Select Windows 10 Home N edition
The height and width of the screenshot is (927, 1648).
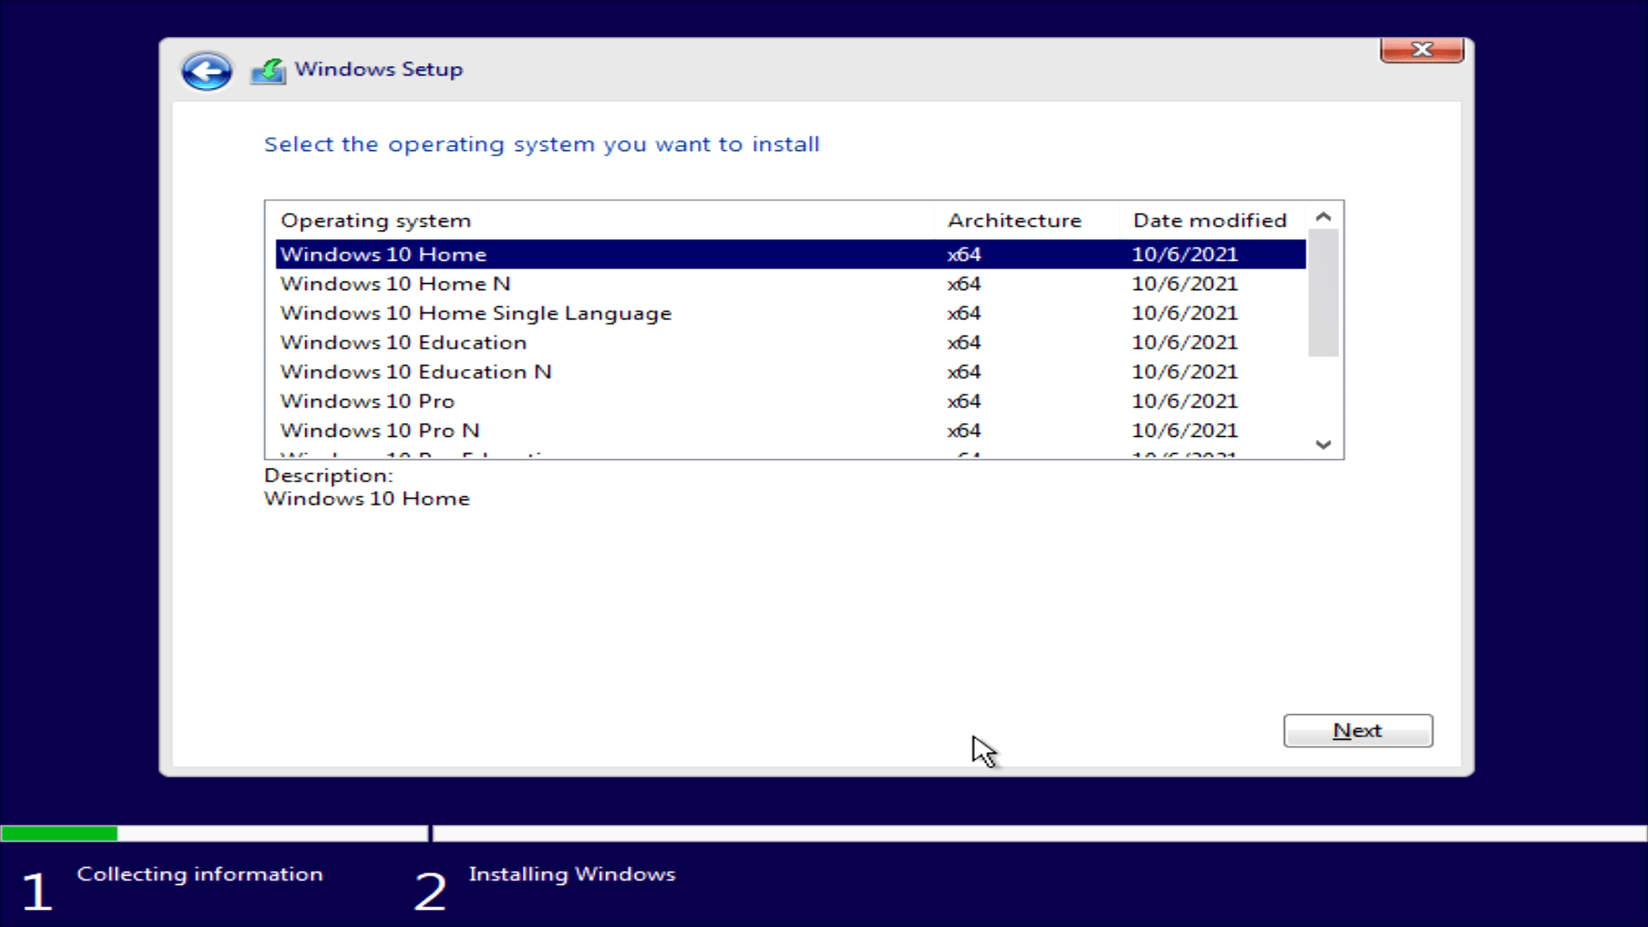tap(395, 283)
